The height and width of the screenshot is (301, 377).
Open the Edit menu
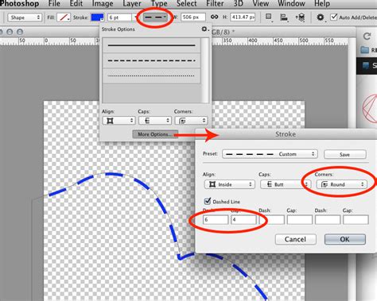(76, 4)
